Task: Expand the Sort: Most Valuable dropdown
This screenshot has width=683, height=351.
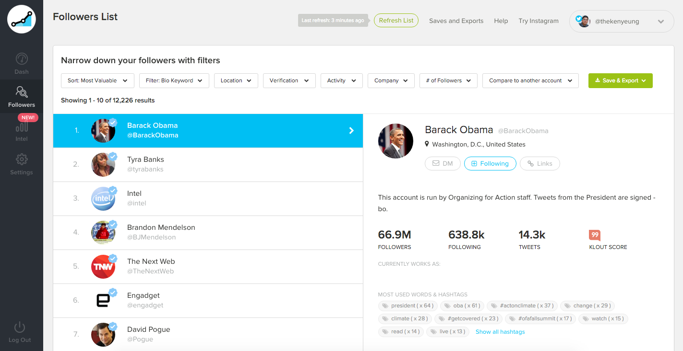Action: coord(97,80)
